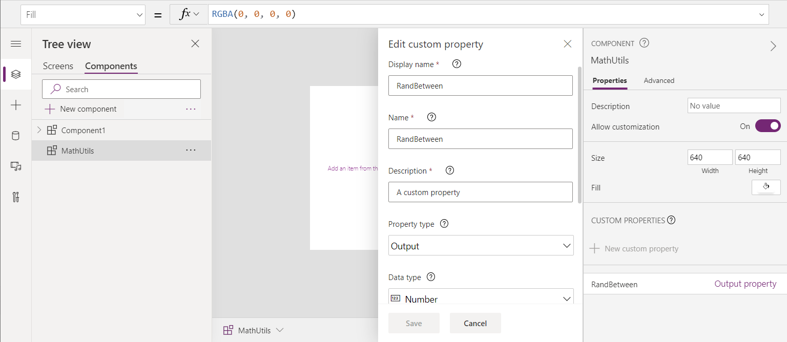Screen dimensions: 787x342
Task: Switch to the Screens tab
Action: [x=58, y=66]
